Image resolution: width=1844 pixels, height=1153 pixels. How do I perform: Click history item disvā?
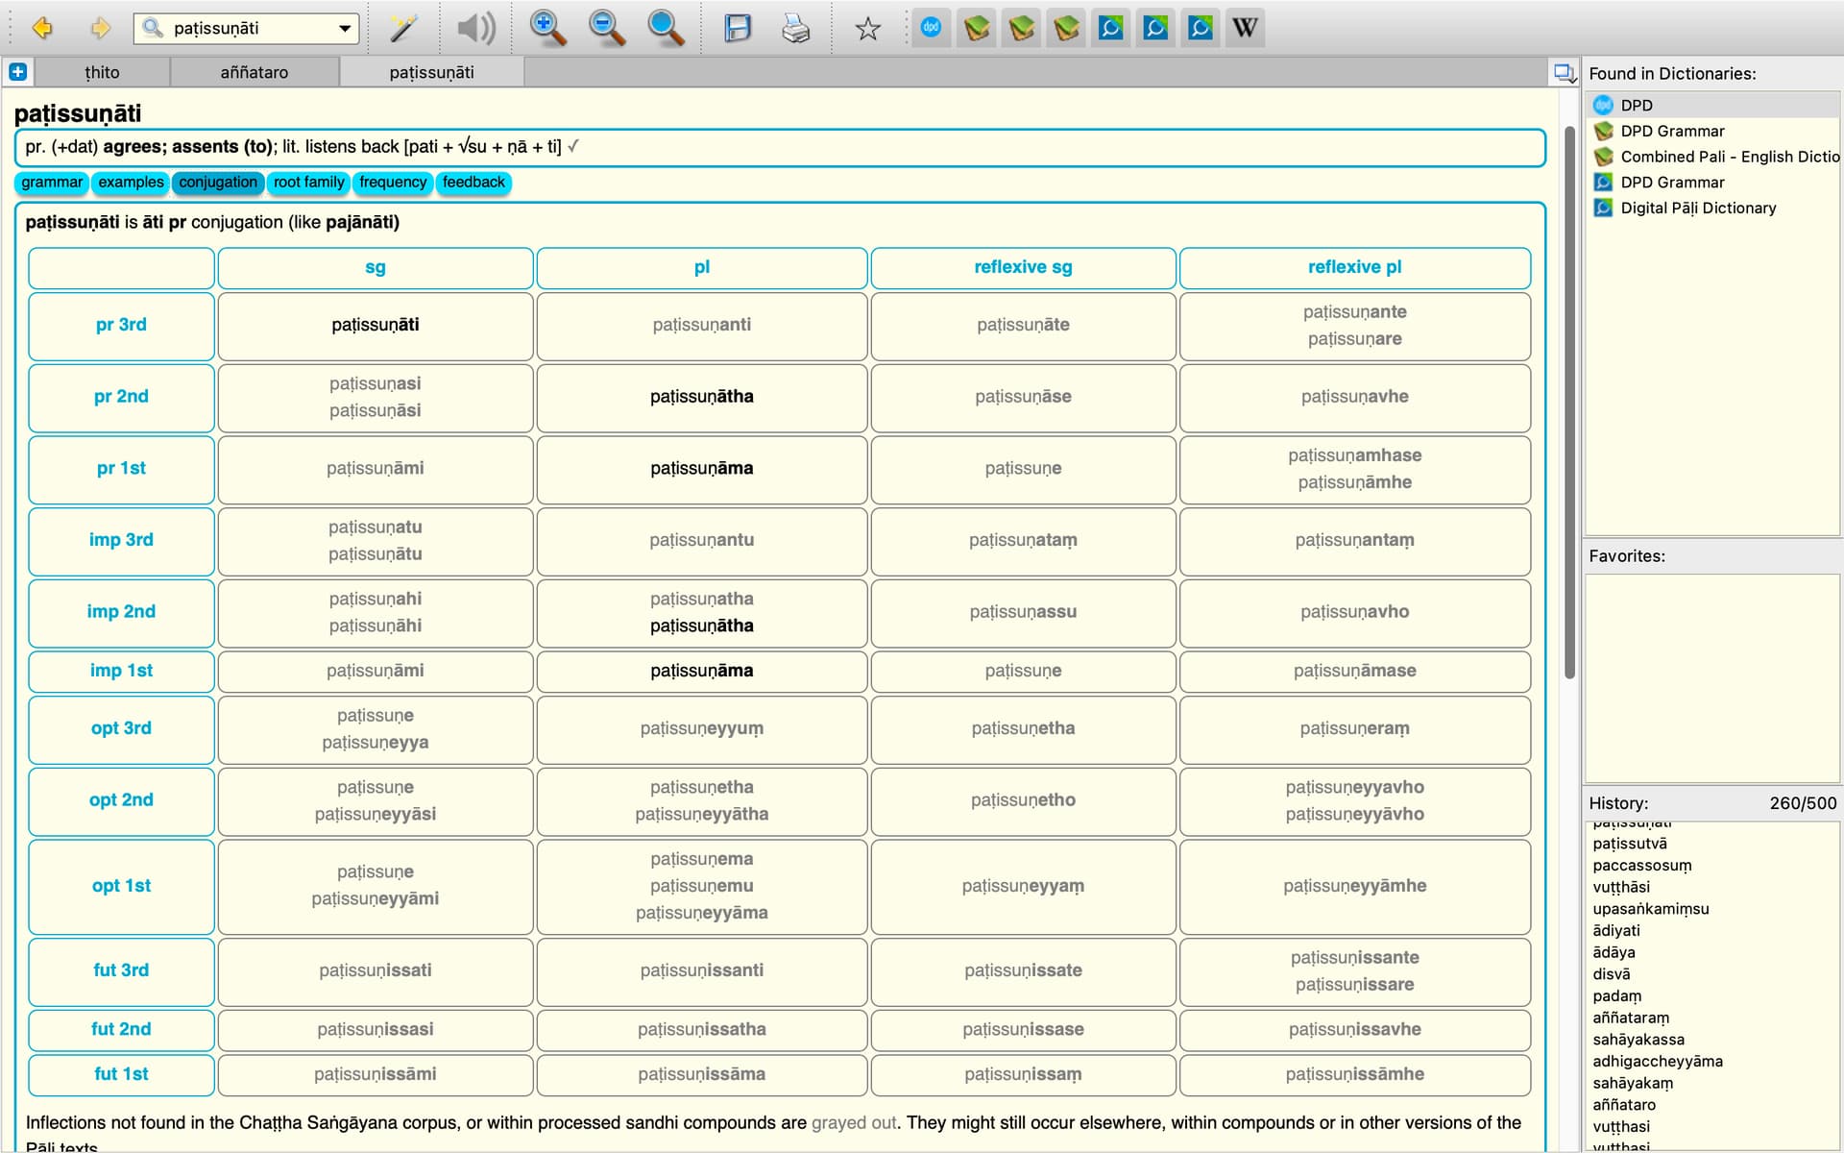pos(1611,974)
